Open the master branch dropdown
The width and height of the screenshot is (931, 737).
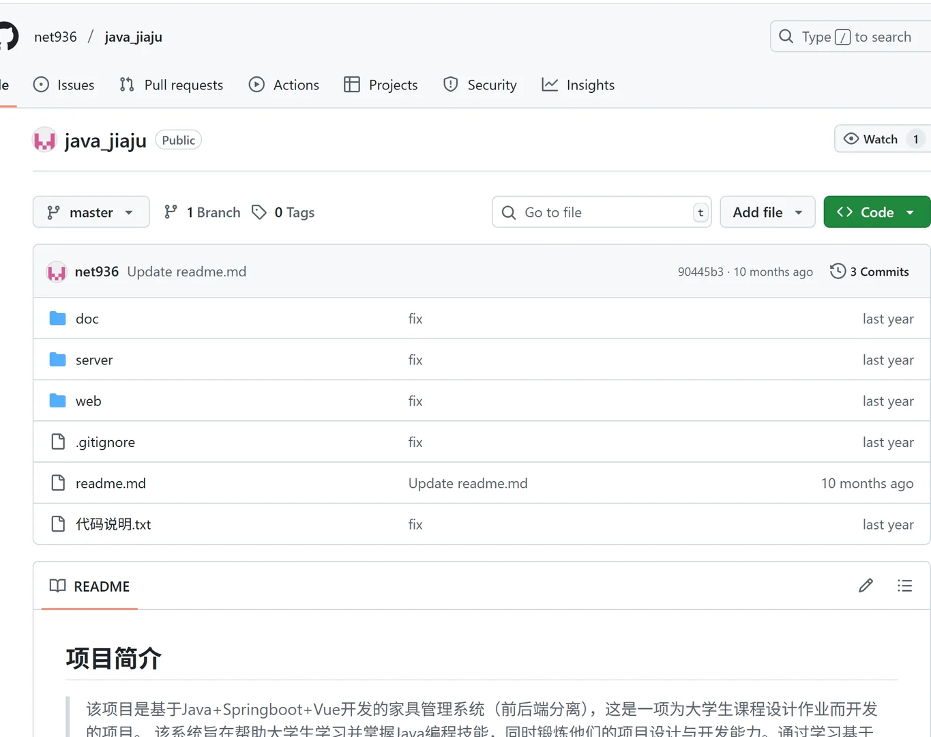click(91, 212)
